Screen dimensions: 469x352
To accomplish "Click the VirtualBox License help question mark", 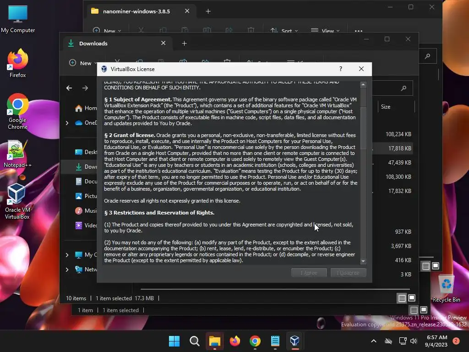I will (341, 69).
